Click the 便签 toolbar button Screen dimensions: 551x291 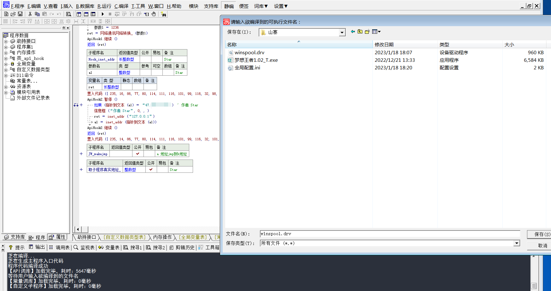(244, 6)
